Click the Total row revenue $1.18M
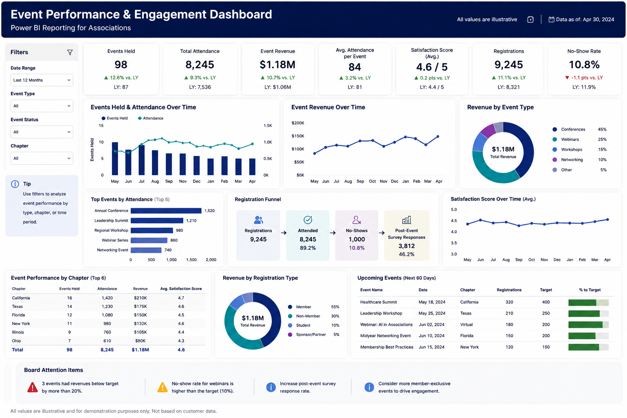 [140, 350]
